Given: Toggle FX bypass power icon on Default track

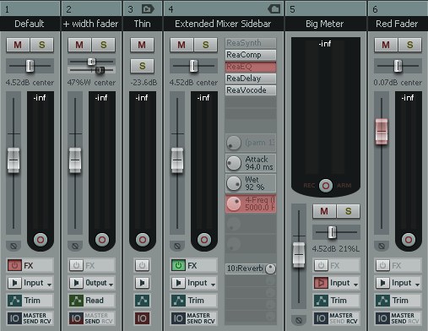Looking at the screenshot, I should pyautogui.click(x=14, y=265).
